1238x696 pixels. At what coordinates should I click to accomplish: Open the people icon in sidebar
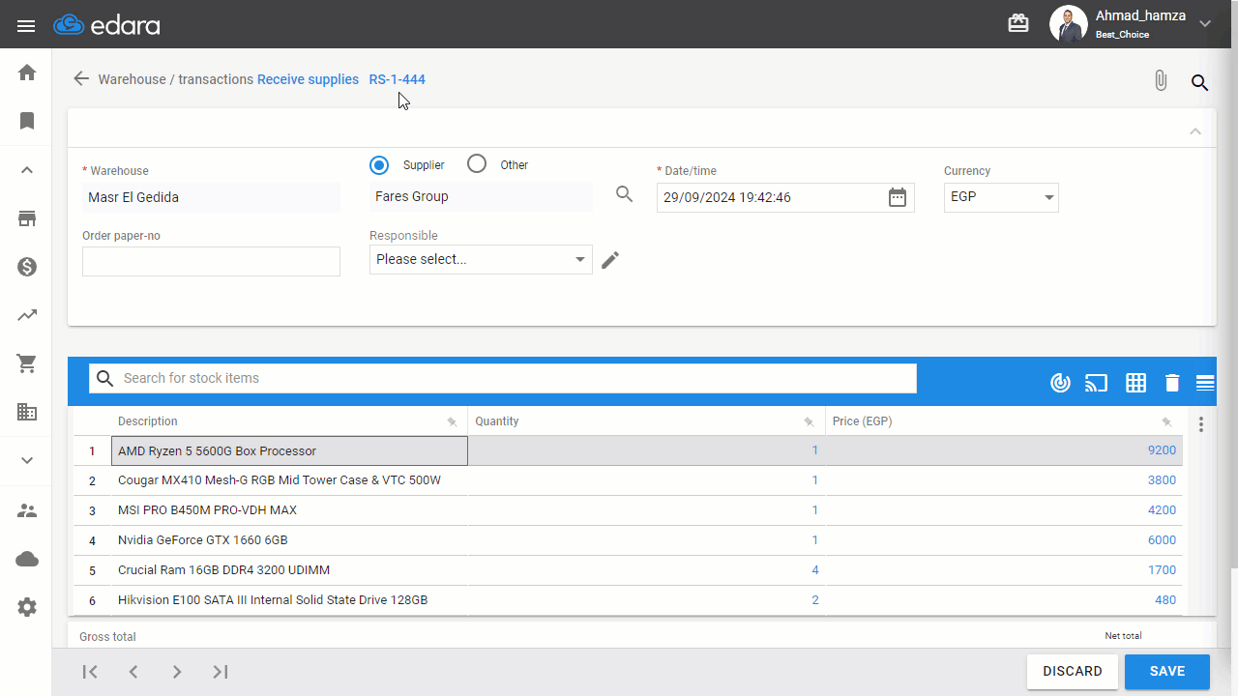coord(27,510)
